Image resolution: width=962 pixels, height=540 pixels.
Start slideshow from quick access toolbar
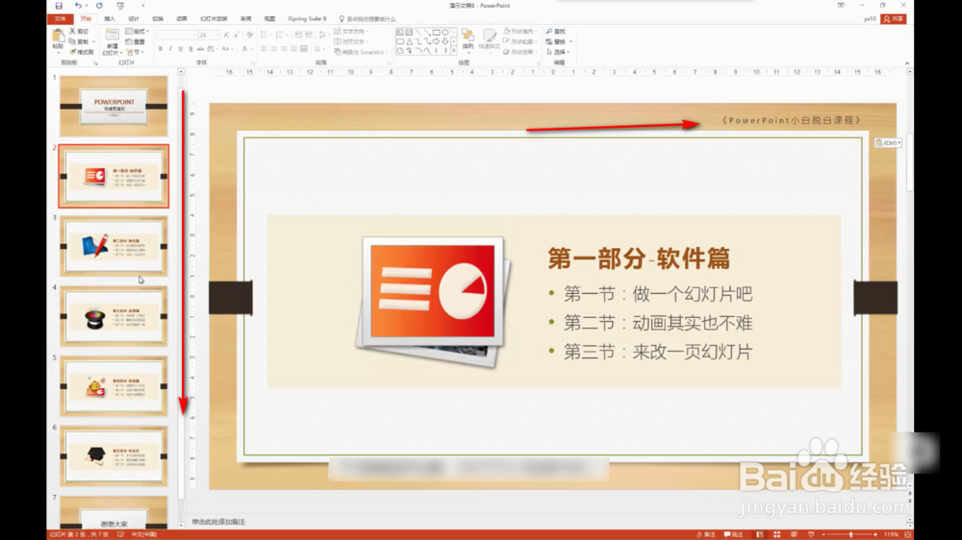click(120, 6)
